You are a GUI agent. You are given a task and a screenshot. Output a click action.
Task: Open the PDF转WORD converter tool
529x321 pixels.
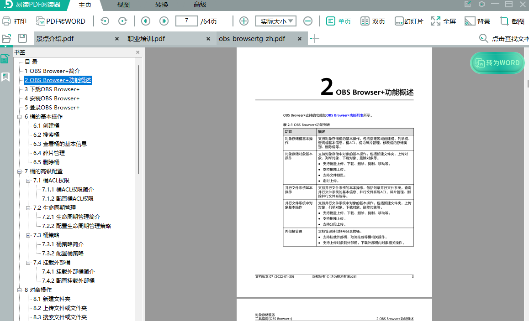coord(61,21)
